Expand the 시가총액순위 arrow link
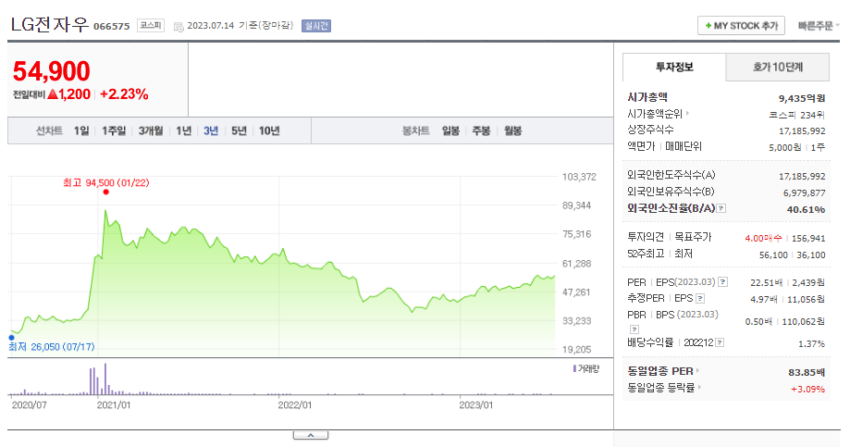Image resolution: width=850 pixels, height=447 pixels. coord(687,114)
